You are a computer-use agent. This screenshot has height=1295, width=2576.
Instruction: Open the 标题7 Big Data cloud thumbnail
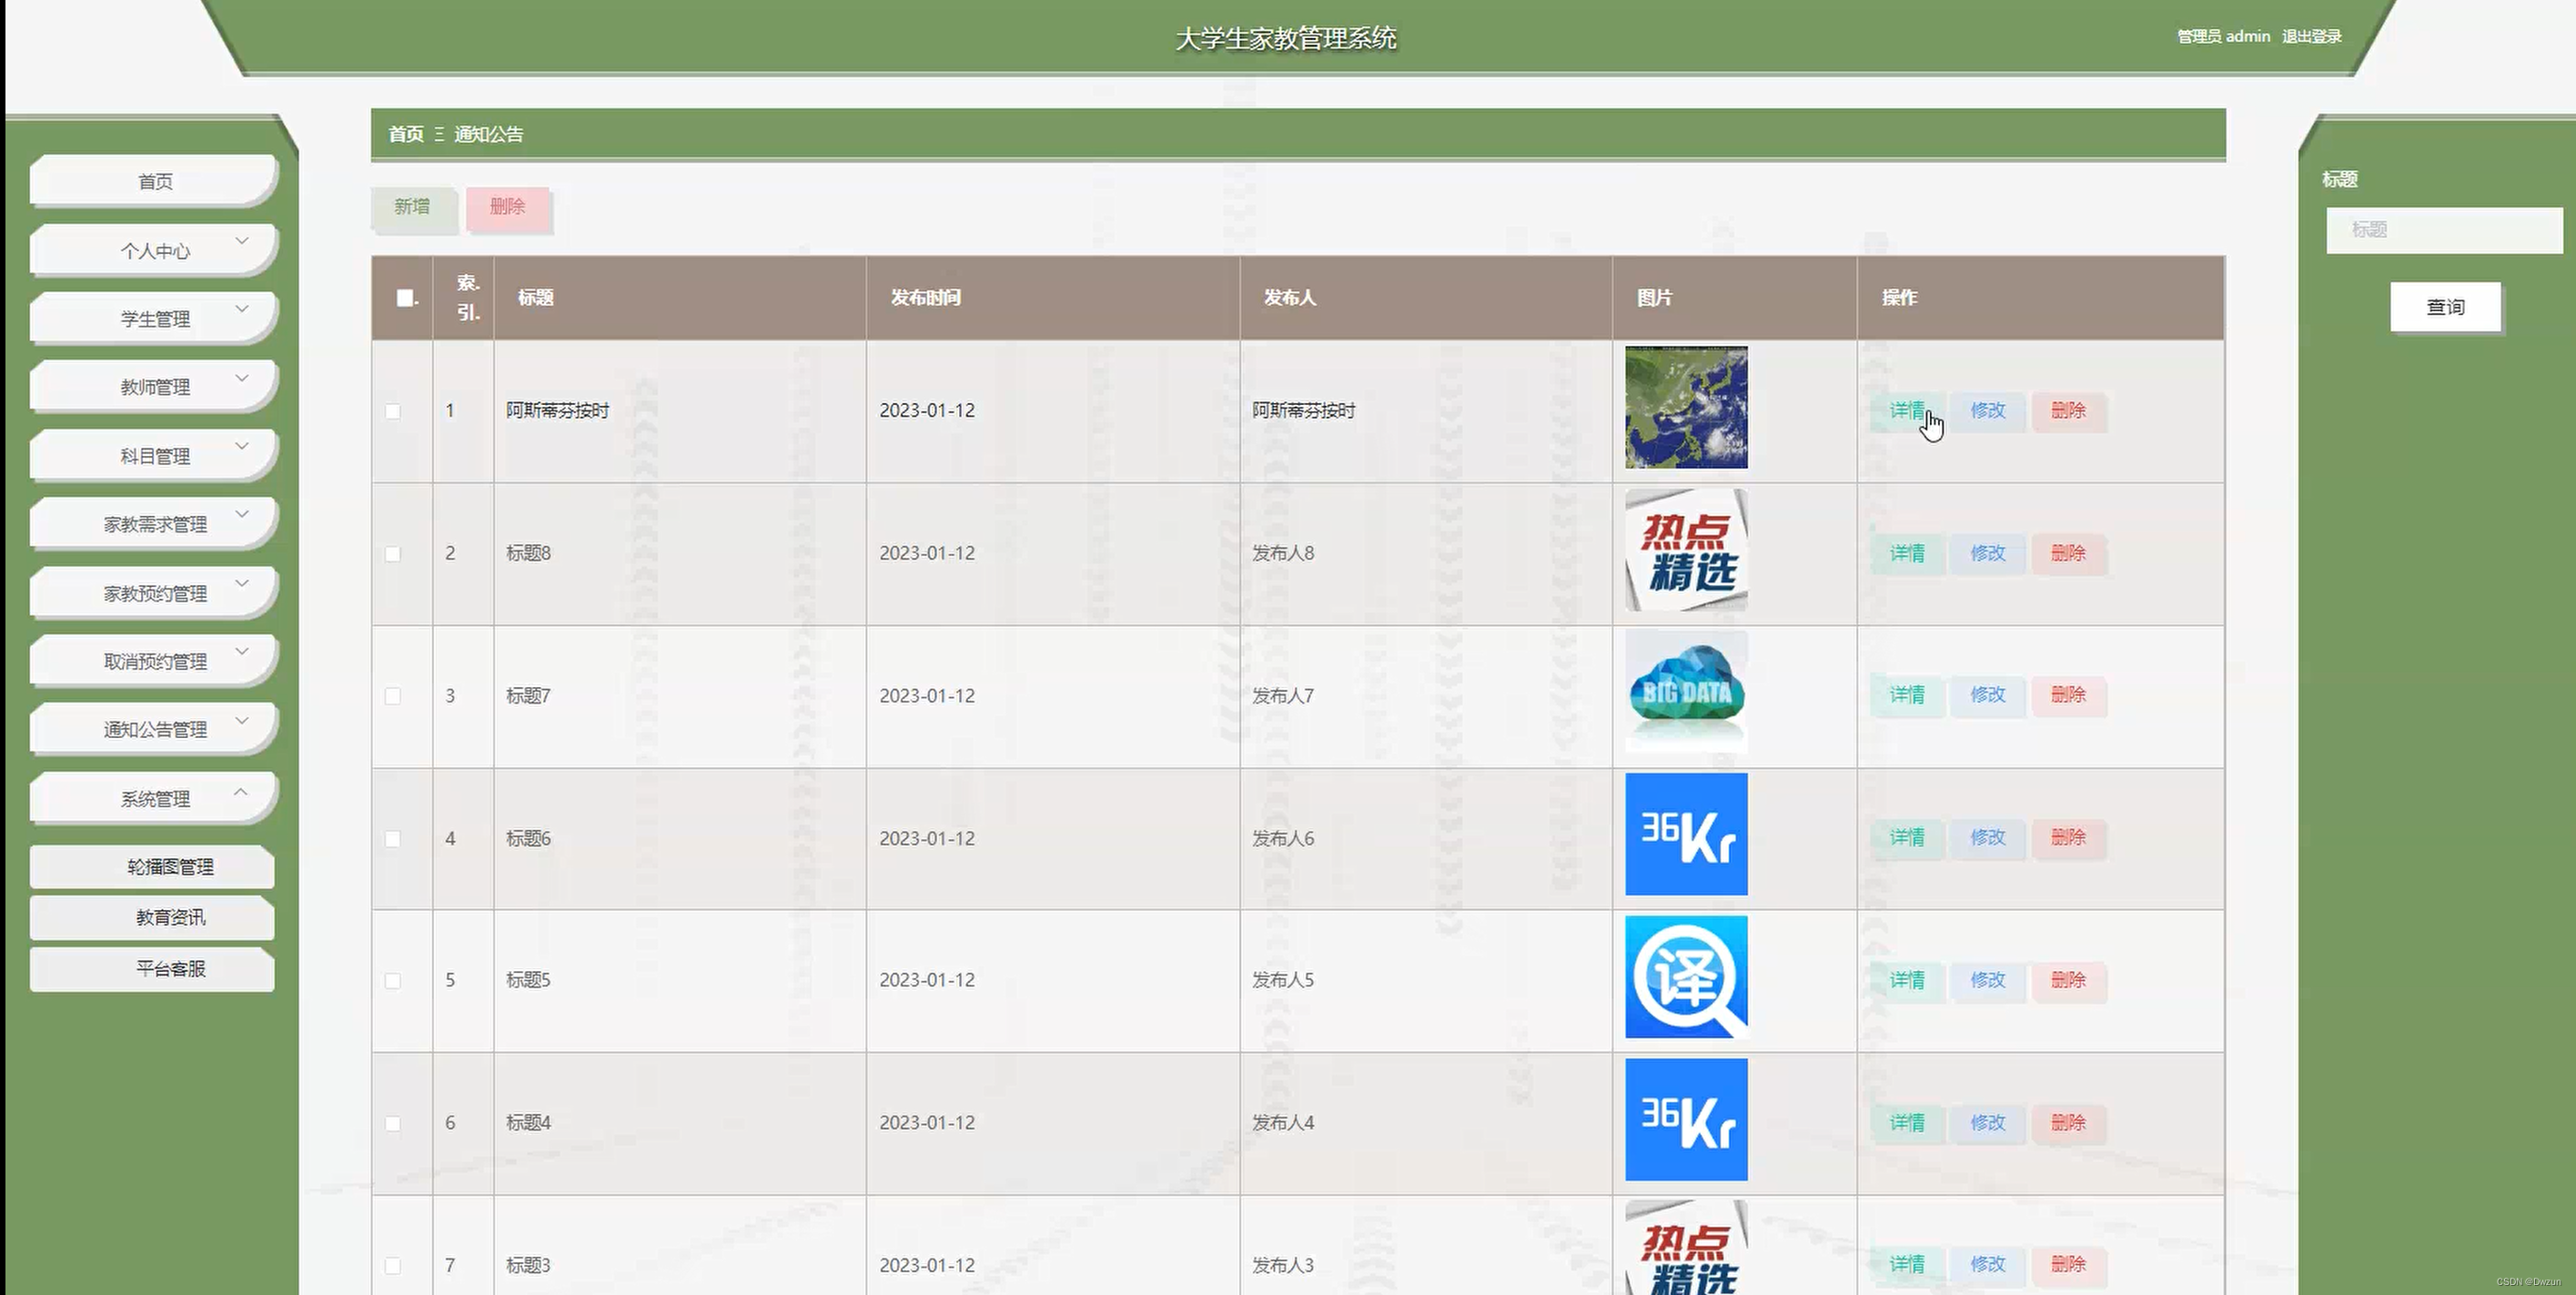tap(1686, 692)
